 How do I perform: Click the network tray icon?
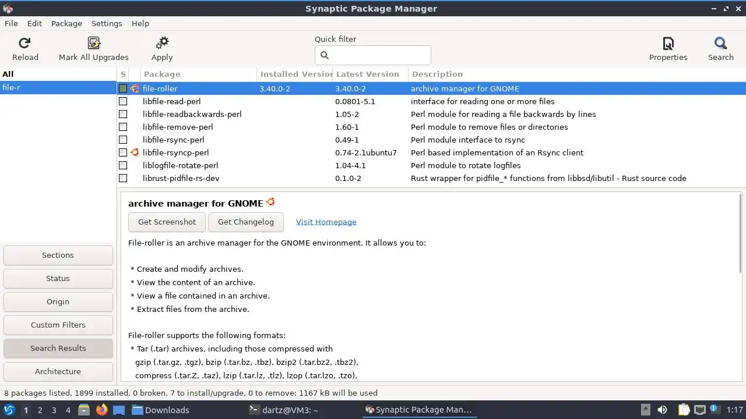pyautogui.click(x=700, y=410)
